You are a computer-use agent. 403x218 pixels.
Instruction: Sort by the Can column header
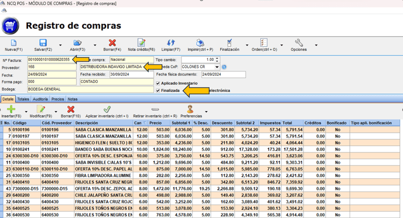(141, 123)
